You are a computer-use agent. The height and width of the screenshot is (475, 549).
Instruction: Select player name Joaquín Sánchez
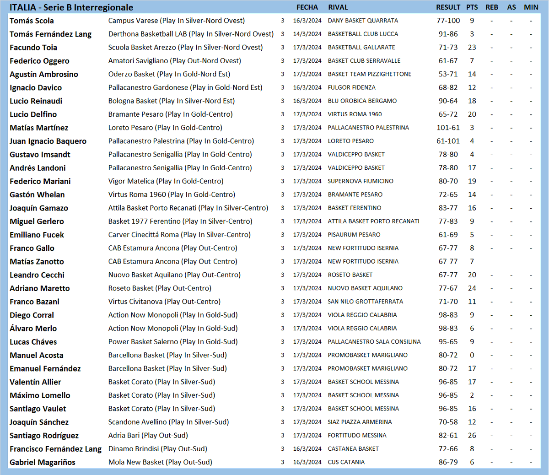(x=39, y=422)
